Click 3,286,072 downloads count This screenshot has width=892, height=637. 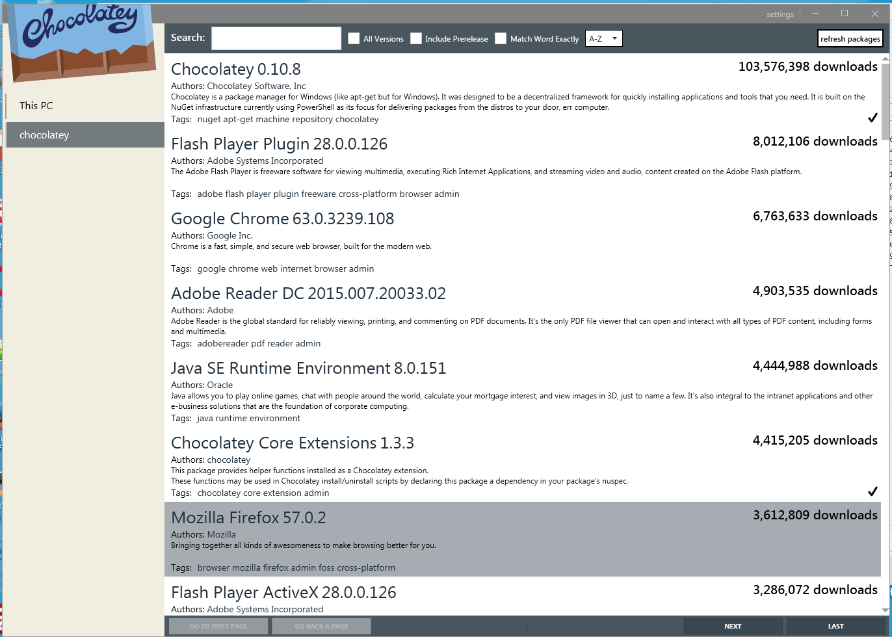click(815, 590)
